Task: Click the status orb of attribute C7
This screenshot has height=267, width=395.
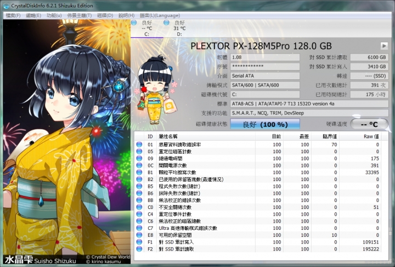Action: tap(139, 228)
